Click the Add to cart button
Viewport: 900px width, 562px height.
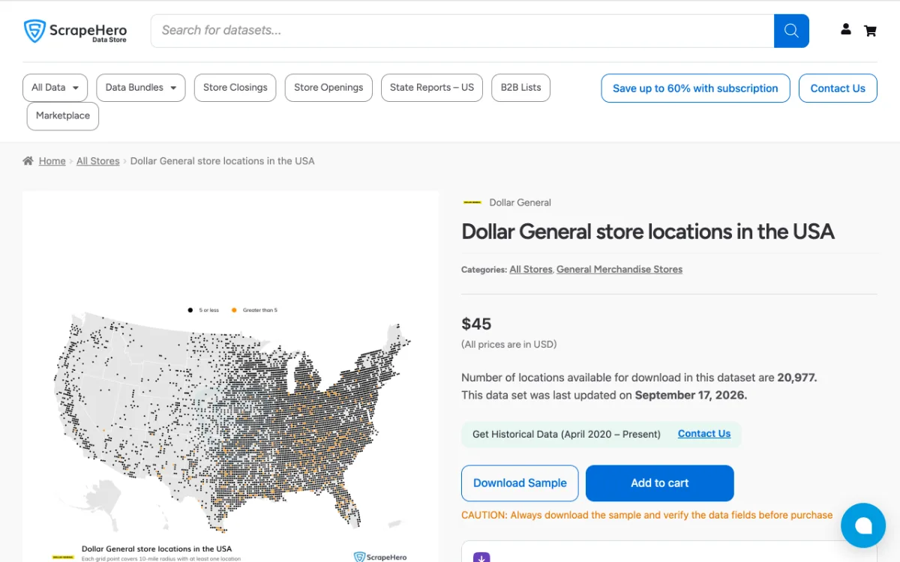click(660, 483)
